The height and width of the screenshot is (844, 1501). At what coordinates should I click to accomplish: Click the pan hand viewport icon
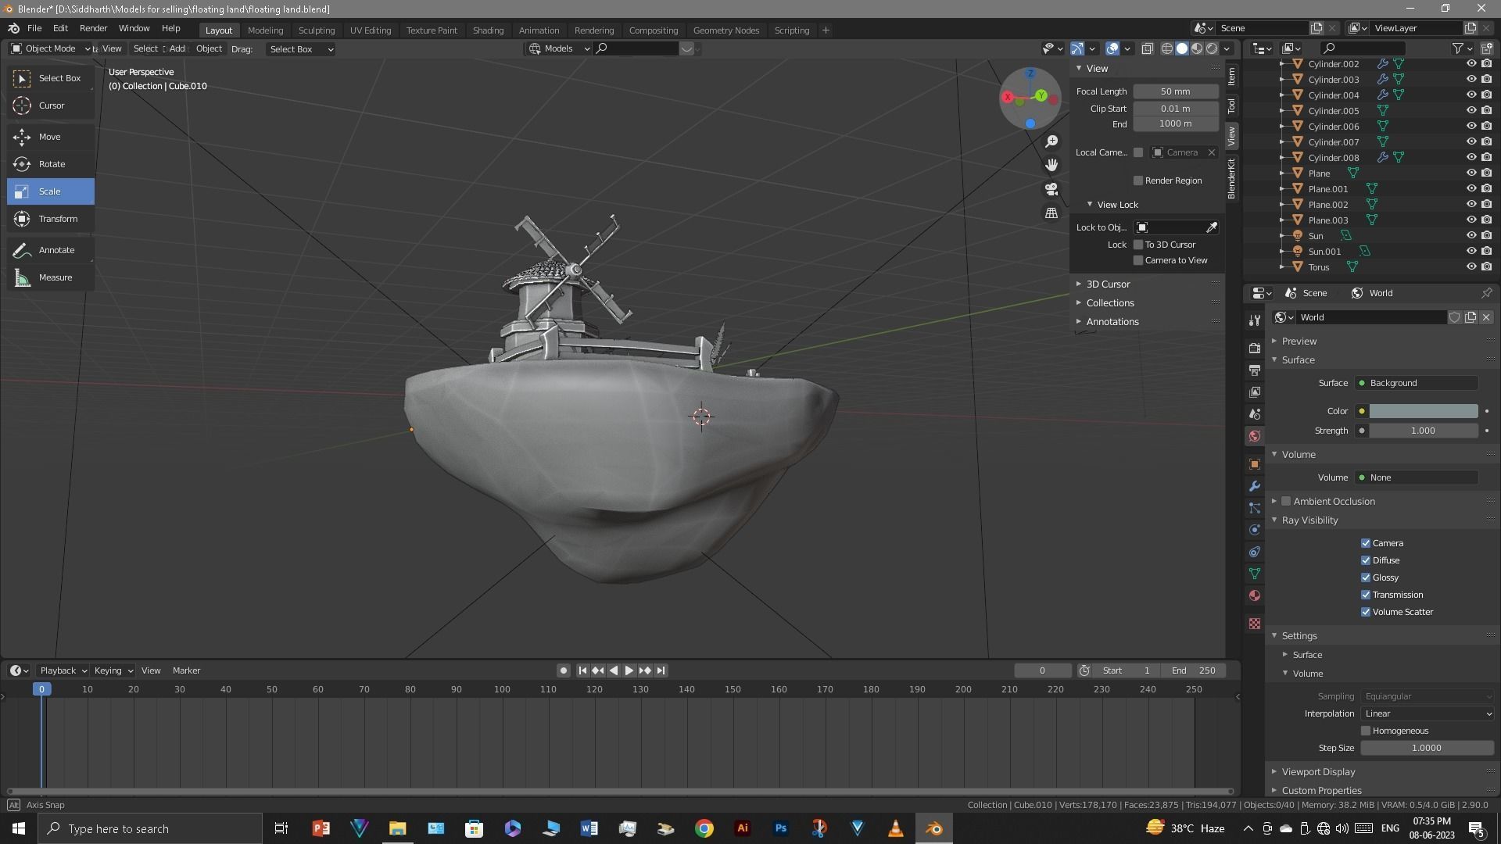coord(1051,165)
